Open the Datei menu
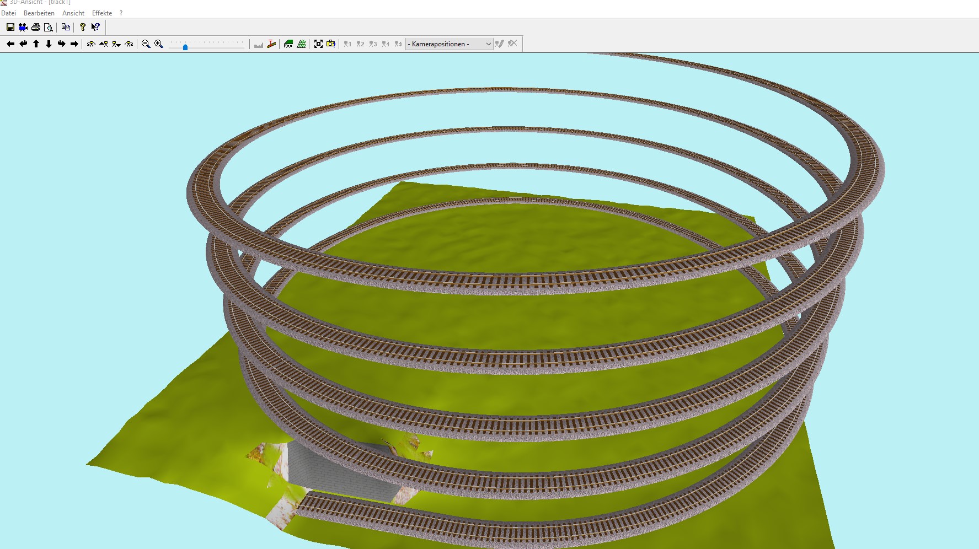The width and height of the screenshot is (979, 549). pyautogui.click(x=8, y=13)
